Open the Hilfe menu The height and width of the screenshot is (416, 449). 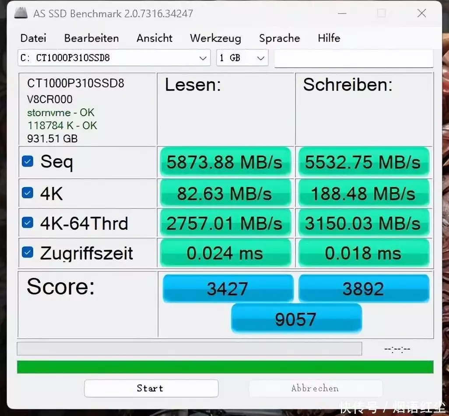(329, 38)
